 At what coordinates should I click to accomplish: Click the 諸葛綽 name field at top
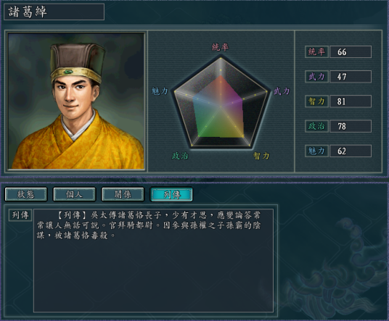(54, 12)
